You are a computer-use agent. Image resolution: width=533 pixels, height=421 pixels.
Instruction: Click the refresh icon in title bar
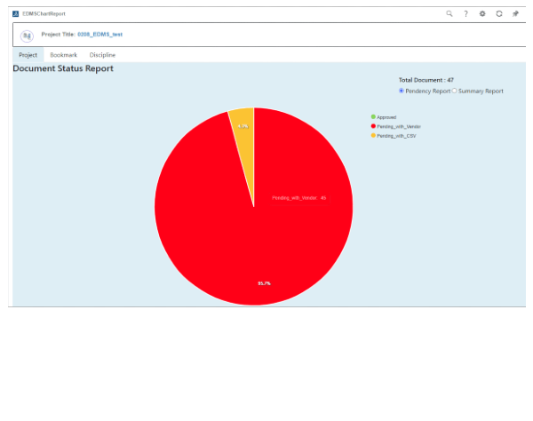[499, 14]
